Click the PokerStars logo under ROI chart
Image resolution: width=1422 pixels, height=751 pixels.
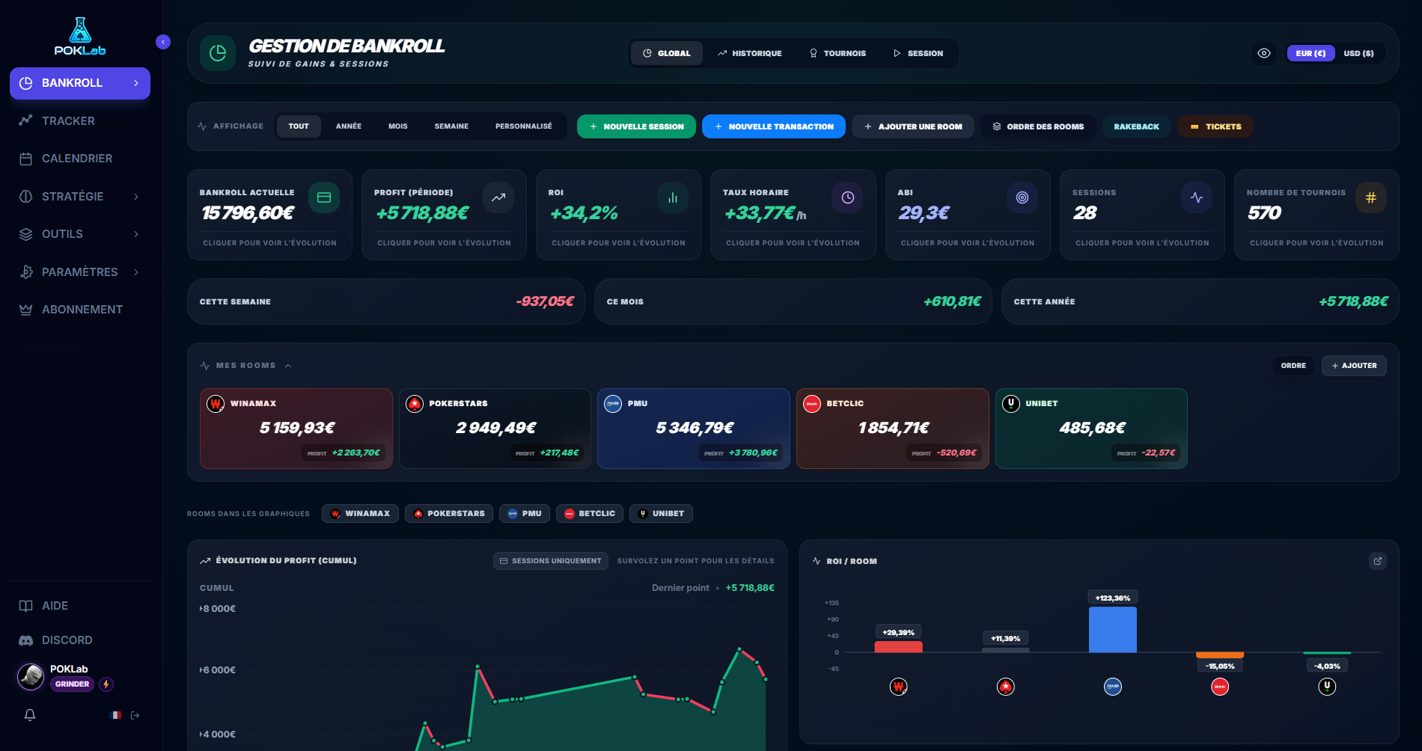[1006, 687]
